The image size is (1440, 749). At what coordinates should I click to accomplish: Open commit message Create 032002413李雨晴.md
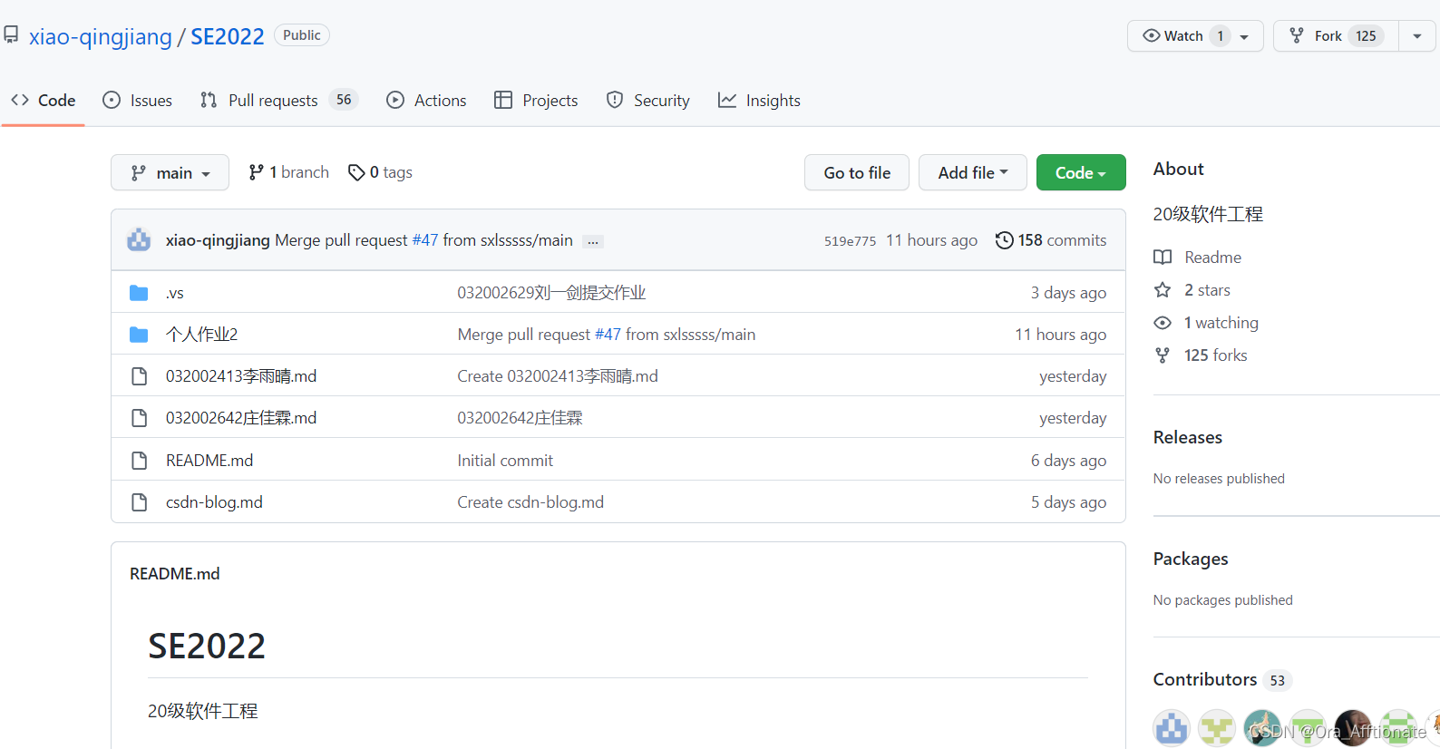(x=558, y=376)
